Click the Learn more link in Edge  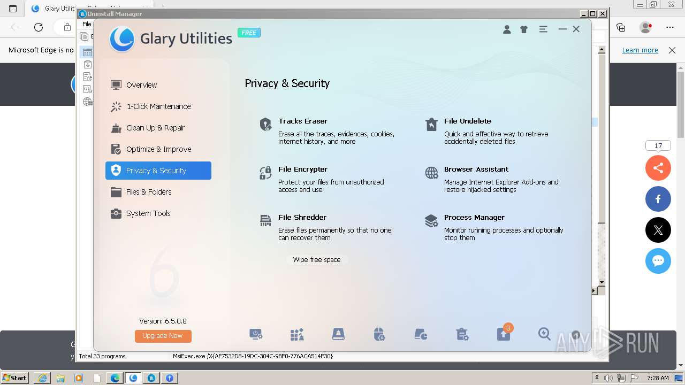coord(640,50)
